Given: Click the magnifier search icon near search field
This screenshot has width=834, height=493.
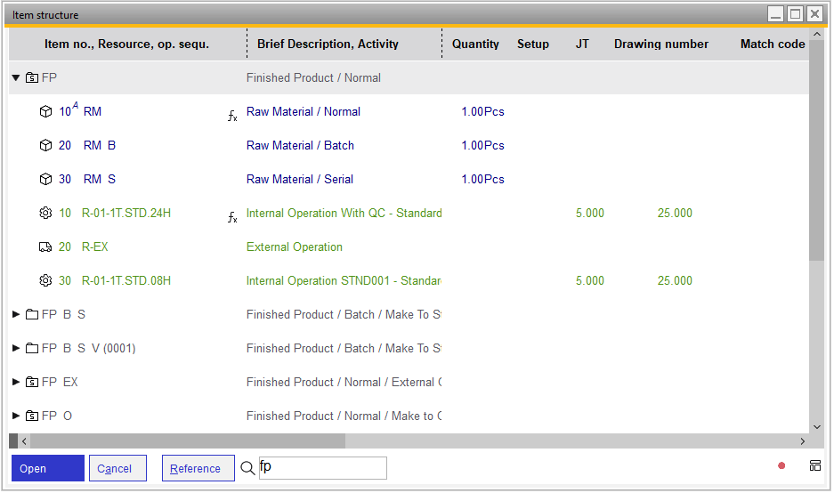Looking at the screenshot, I should pyautogui.click(x=247, y=468).
